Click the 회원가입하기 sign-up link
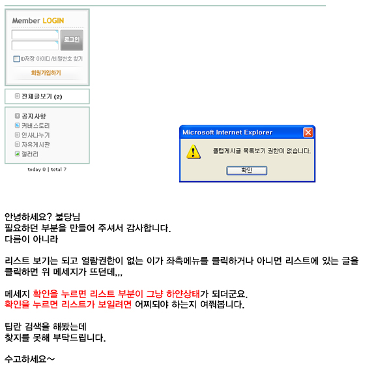 (46, 73)
